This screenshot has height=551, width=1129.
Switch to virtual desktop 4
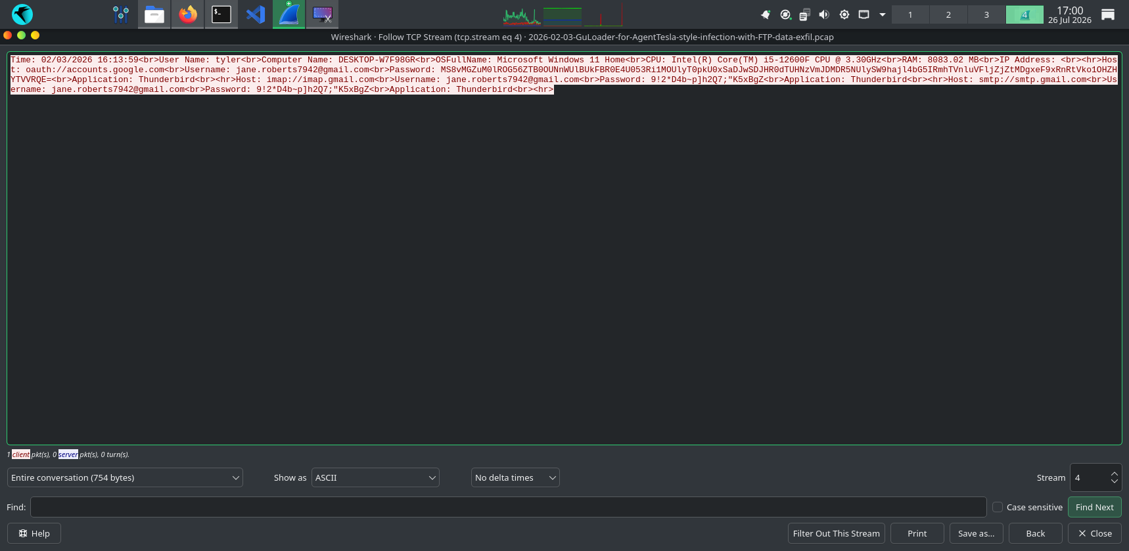(1025, 14)
